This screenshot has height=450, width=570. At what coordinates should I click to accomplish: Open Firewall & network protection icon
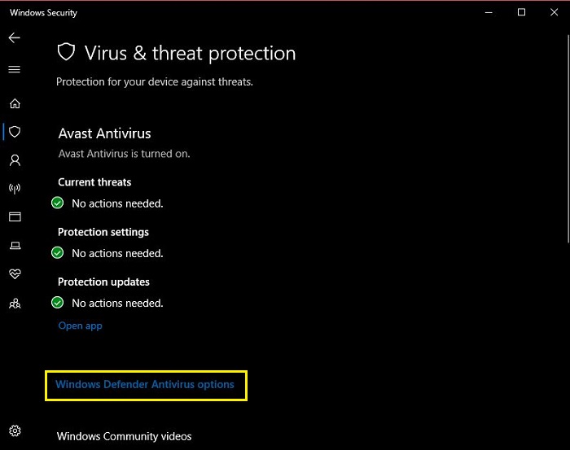point(15,188)
